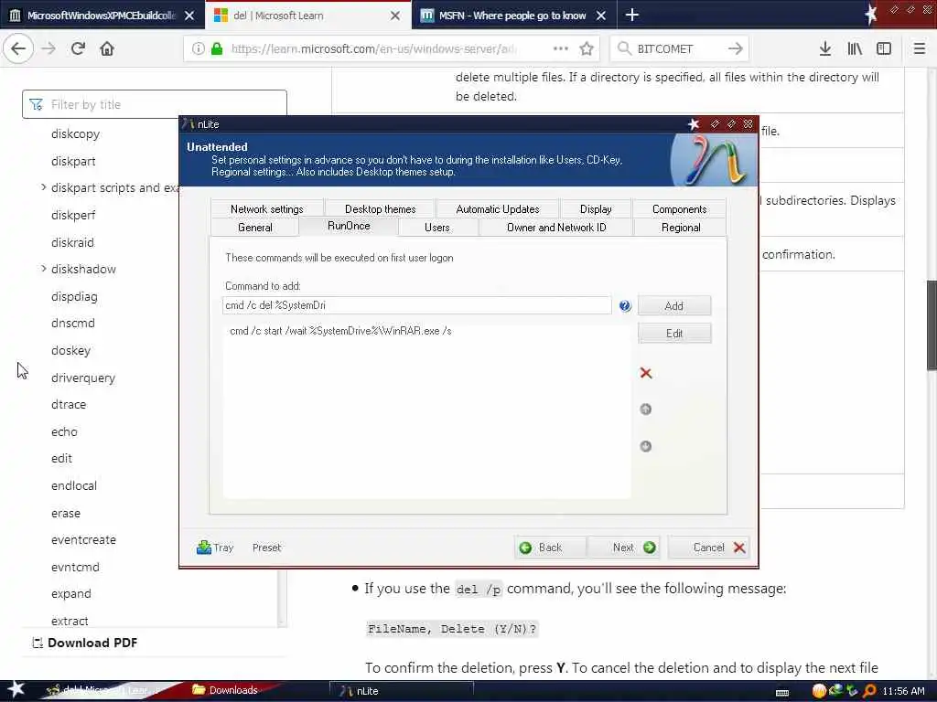Click the Add button
The height and width of the screenshot is (702, 937).
tap(674, 305)
